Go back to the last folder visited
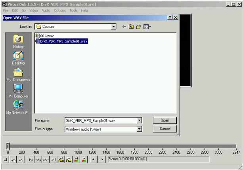The width and height of the screenshot is (243, 170). (124, 27)
